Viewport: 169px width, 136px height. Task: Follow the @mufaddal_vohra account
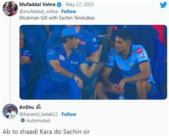pyautogui.click(x=69, y=11)
